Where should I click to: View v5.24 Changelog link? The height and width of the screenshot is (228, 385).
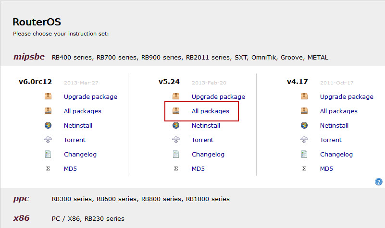[x=208, y=155]
